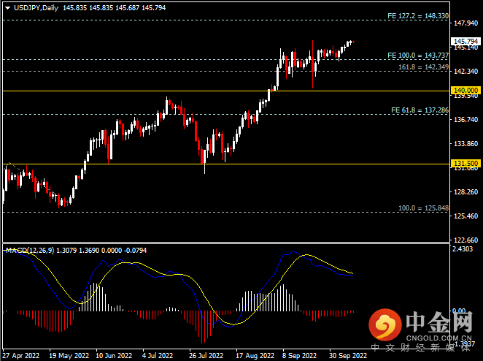Select the USDJPY,Daily chart title
The image size is (483, 361).
(36, 8)
